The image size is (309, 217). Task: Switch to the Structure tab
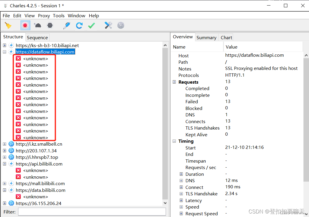click(13, 37)
